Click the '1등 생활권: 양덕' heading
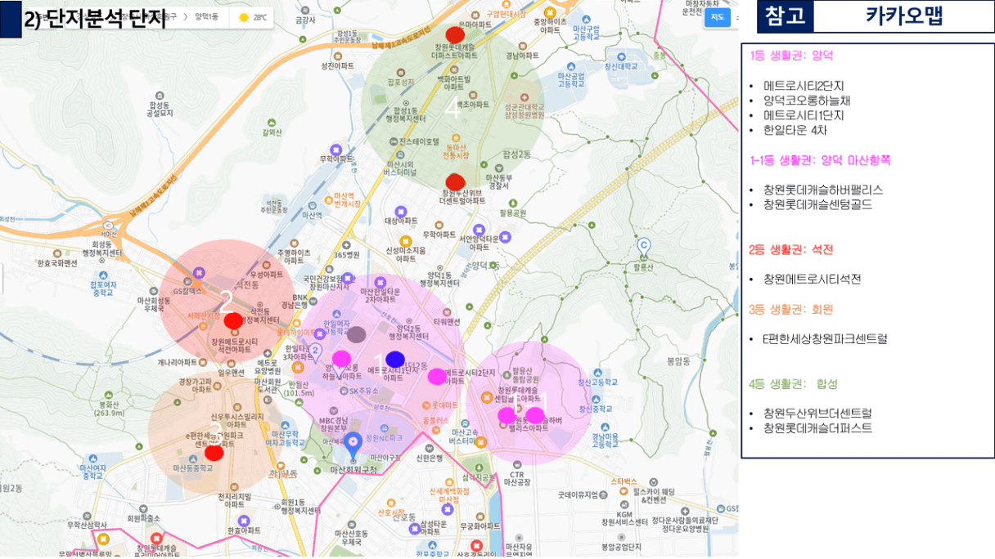The width and height of the screenshot is (995, 559). [x=791, y=56]
